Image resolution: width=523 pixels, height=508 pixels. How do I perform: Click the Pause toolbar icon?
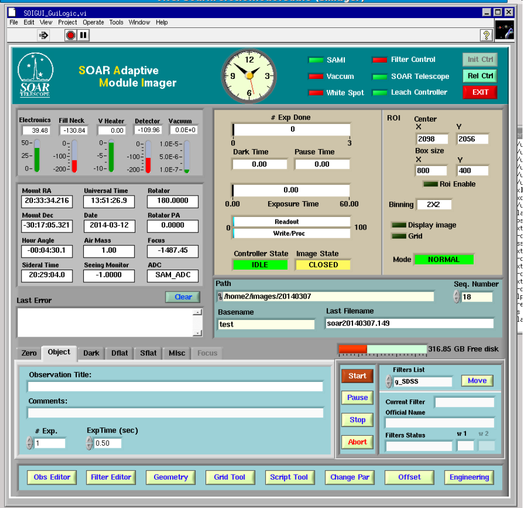(x=83, y=36)
